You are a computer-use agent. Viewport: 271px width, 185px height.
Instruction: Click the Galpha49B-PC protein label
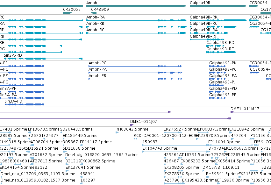coord(223,69)
